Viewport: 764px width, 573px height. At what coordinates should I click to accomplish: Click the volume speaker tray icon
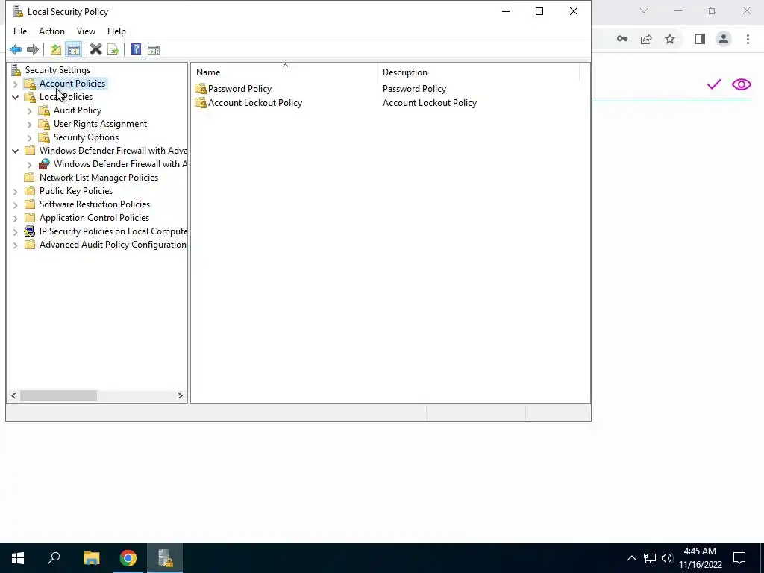(x=667, y=558)
